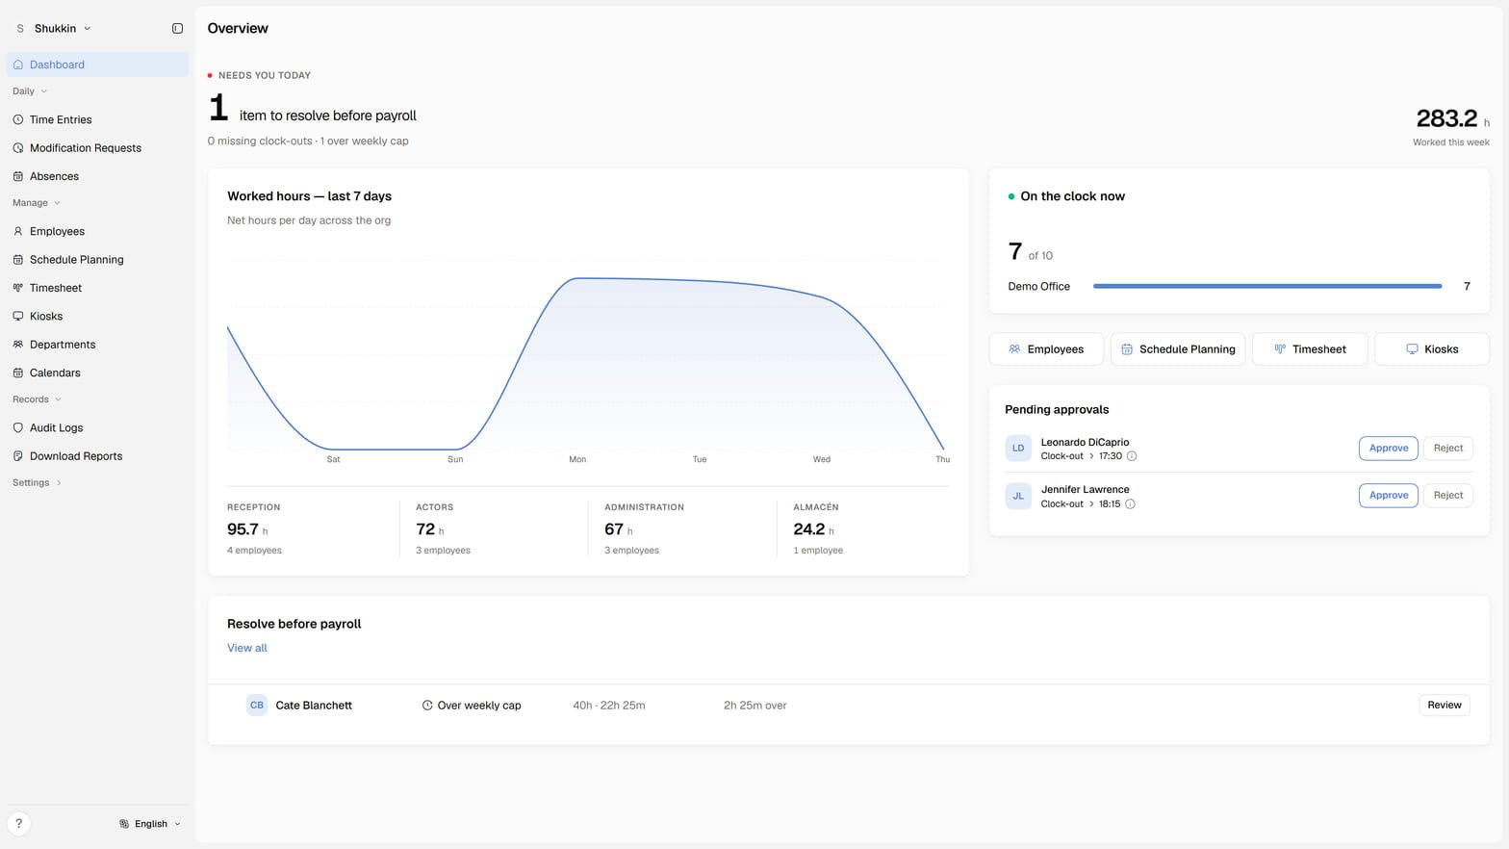Click the language globe icon
Viewport: 1509px width, 849px height.
pos(124,824)
